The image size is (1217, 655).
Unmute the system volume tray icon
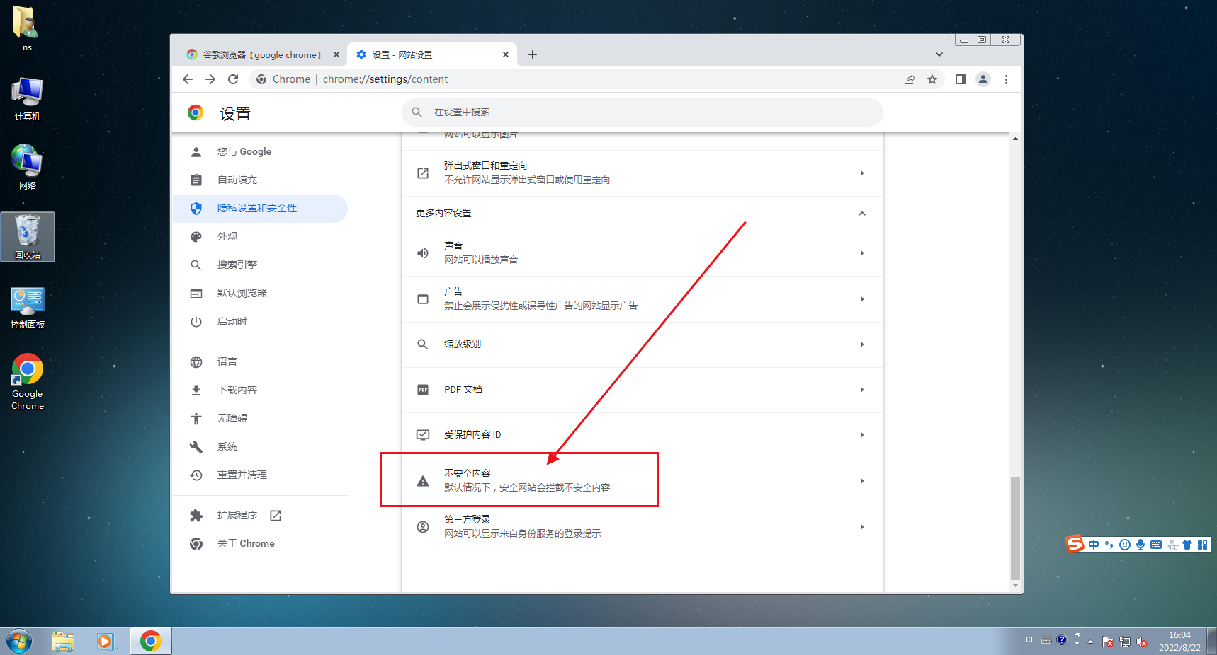coord(1142,642)
